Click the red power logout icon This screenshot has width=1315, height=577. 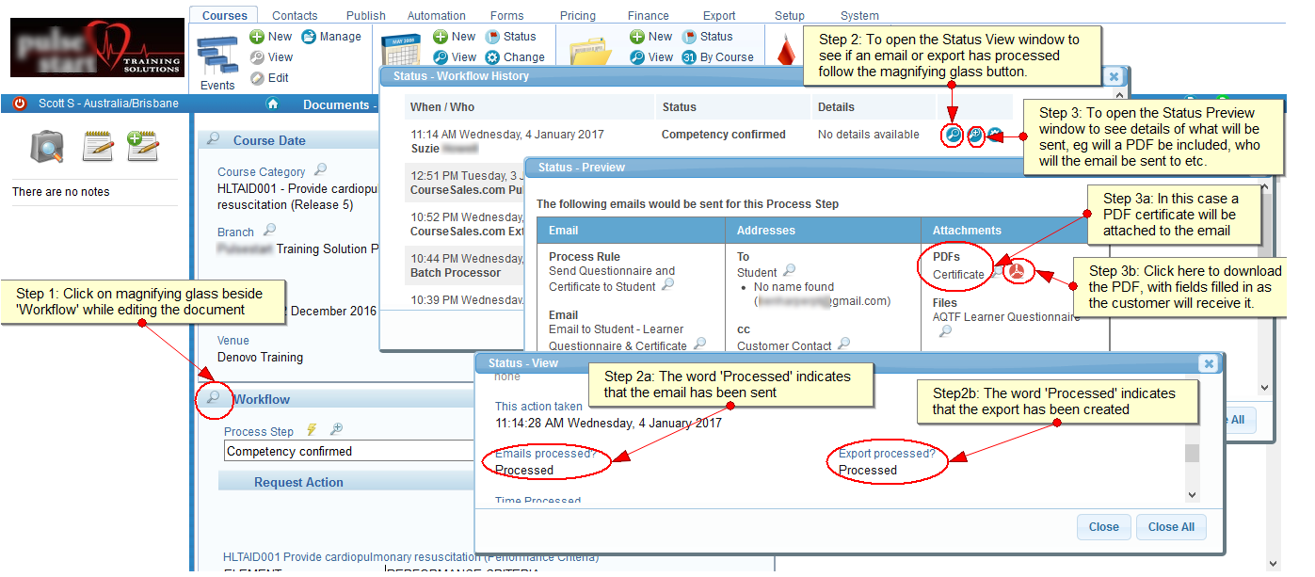[20, 104]
